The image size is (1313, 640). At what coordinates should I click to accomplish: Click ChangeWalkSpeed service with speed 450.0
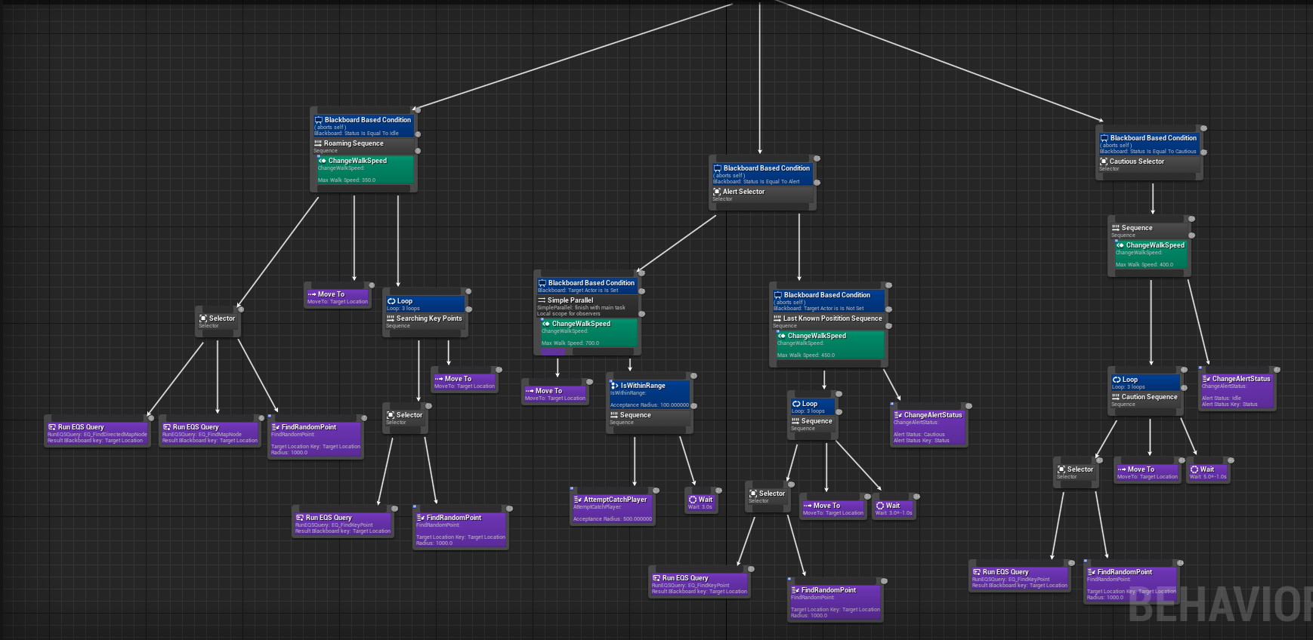[x=830, y=345]
